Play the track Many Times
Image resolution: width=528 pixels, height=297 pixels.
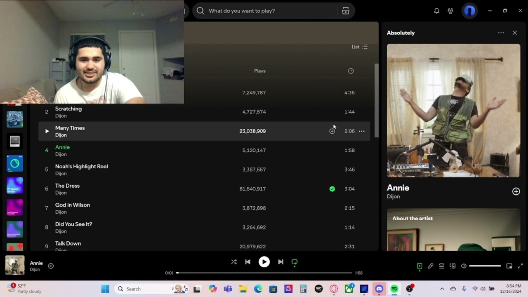47,131
